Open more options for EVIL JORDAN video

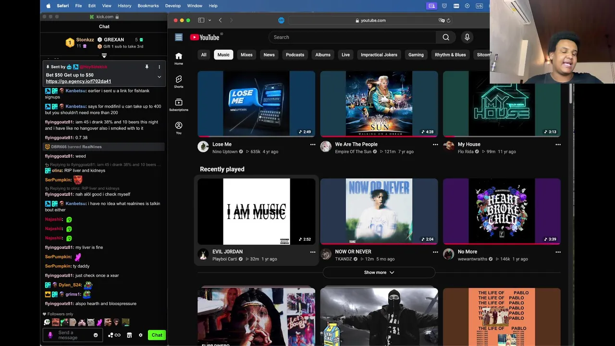[313, 252]
